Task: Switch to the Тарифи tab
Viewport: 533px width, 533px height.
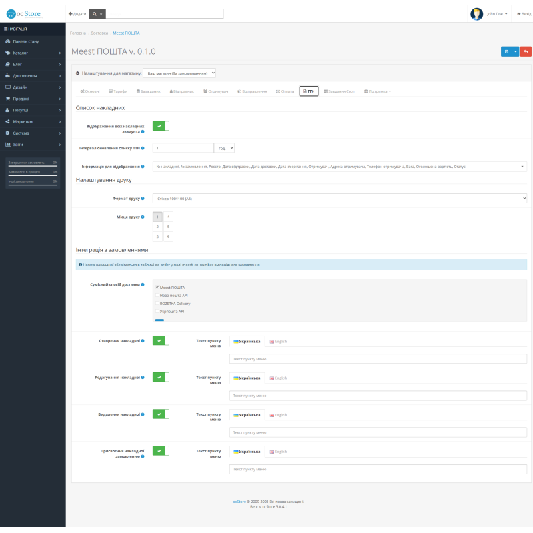Action: (x=118, y=91)
